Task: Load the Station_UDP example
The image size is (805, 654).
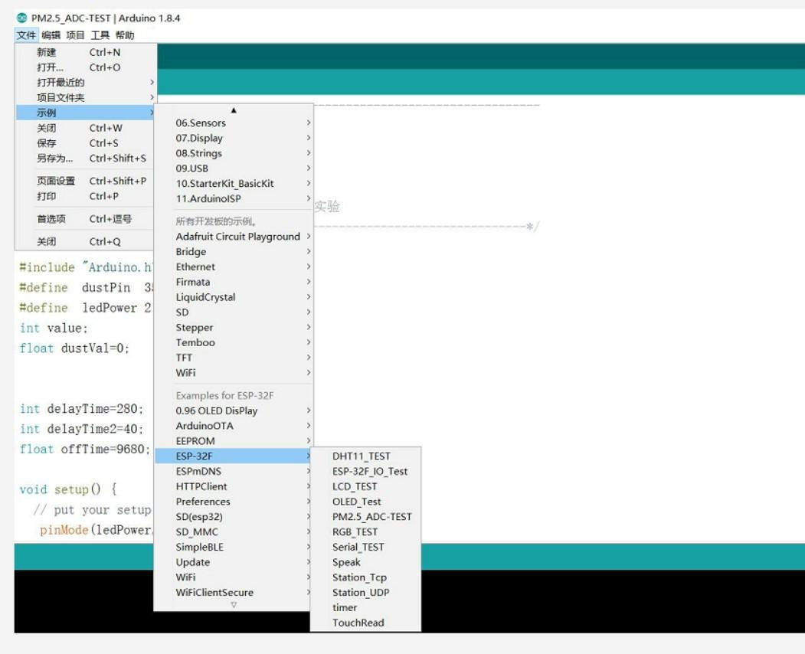Action: pos(365,593)
